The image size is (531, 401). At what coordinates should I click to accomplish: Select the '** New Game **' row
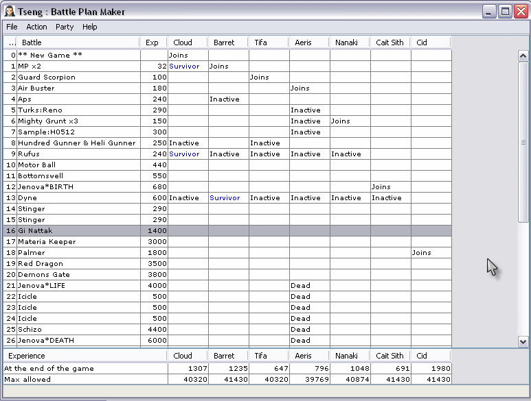point(227,55)
